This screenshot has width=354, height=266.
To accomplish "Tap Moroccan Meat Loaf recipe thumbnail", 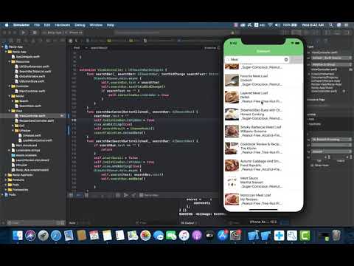I will [232, 199].
